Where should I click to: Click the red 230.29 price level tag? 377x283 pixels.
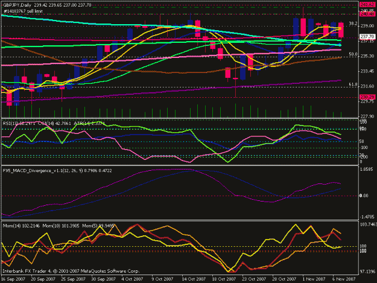pos(367,97)
